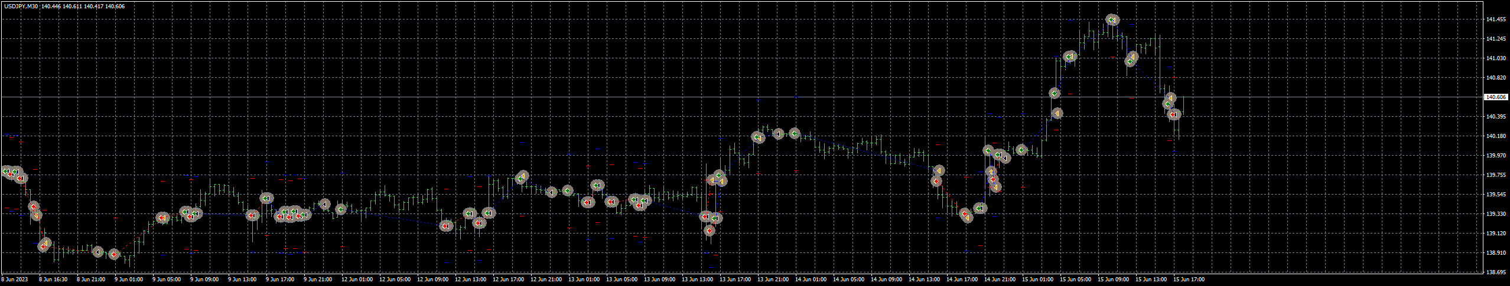Screen dimensions: 1510x286
Task: Click the '15 Jun 17:00' time axis label
Action: pos(1189,280)
